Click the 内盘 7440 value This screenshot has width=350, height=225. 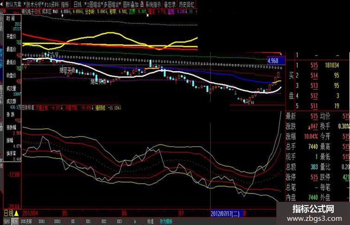click(313, 197)
